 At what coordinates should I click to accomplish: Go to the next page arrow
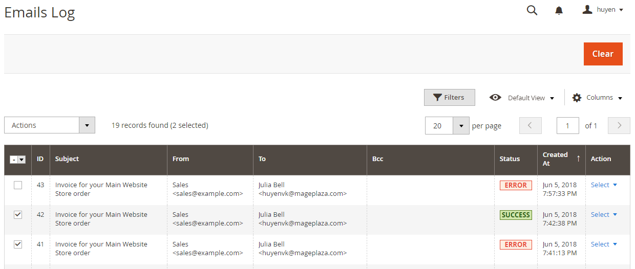tap(619, 125)
